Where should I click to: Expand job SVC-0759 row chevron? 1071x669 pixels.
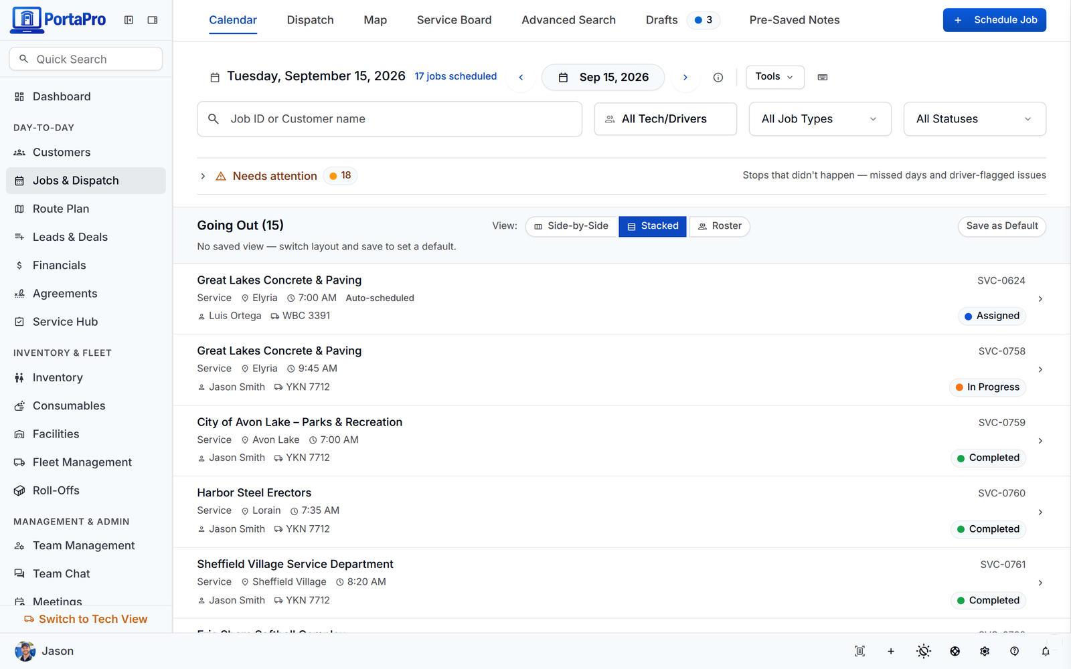[1040, 441]
